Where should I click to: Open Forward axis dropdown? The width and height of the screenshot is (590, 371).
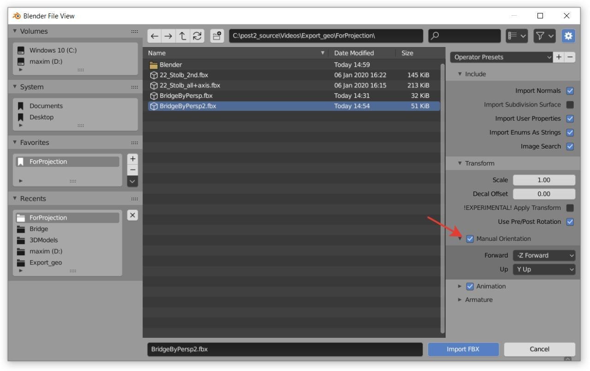544,255
